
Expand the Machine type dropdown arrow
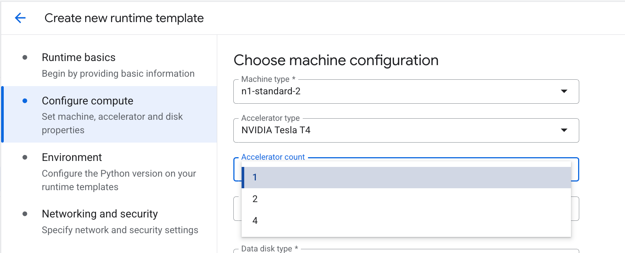pyautogui.click(x=564, y=91)
